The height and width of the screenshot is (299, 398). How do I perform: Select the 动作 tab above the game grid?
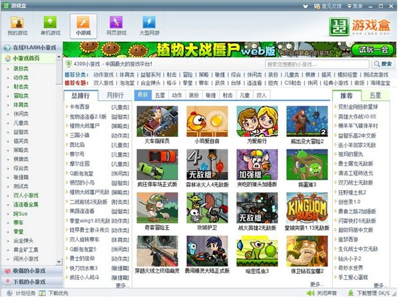tap(177, 95)
